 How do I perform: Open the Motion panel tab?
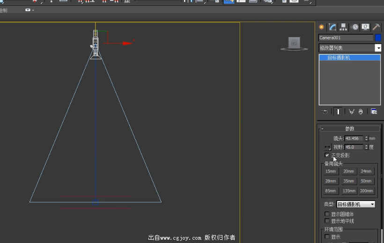355,27
